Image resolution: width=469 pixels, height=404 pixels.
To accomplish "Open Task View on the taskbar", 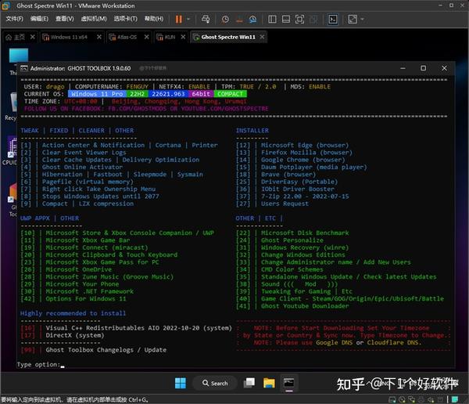I will [249, 383].
